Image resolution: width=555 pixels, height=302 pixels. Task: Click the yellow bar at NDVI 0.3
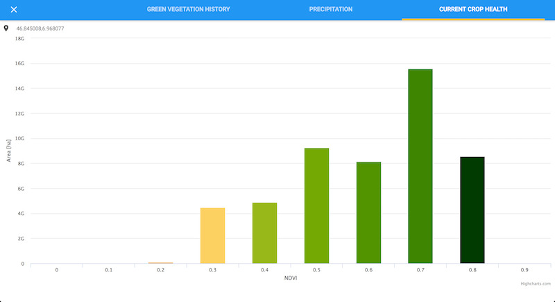tap(212, 236)
